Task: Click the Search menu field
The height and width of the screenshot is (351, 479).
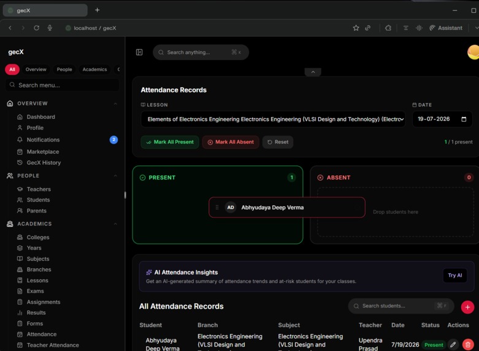Action: pyautogui.click(x=63, y=85)
